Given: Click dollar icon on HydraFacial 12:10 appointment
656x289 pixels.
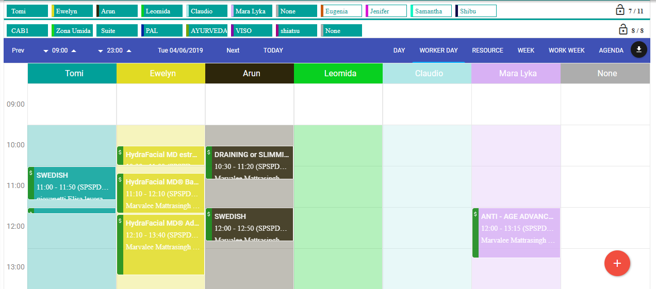Looking at the screenshot, I should point(120,221).
